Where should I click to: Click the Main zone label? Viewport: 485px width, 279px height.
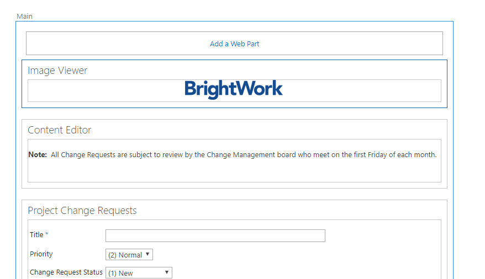tap(24, 17)
